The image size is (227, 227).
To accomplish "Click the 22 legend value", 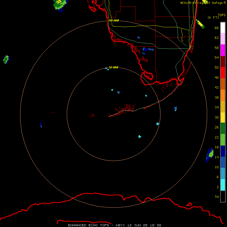I will click(217, 137).
